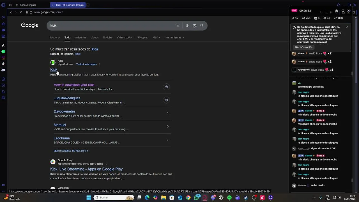Expand the Lacobraaa sitelink arrow
This screenshot has width=359, height=202.
click(x=168, y=140)
